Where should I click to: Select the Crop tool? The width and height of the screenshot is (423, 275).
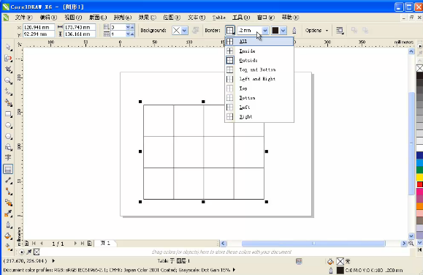coord(8,69)
